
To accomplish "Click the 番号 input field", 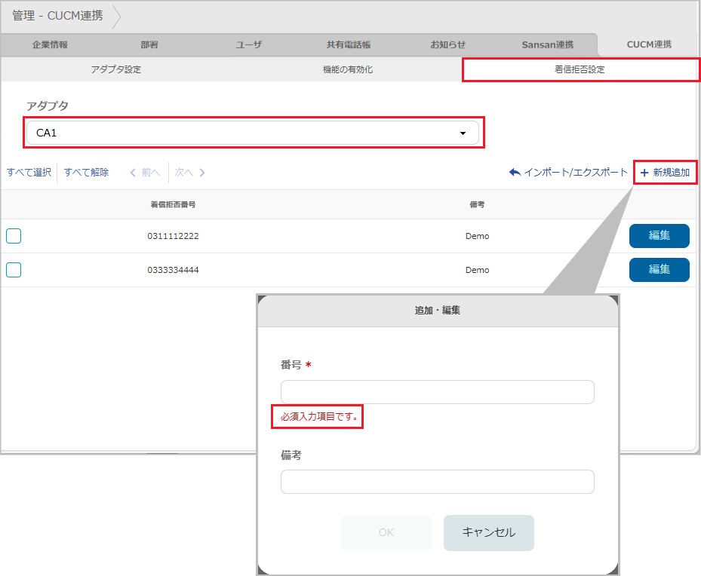I will tap(437, 392).
